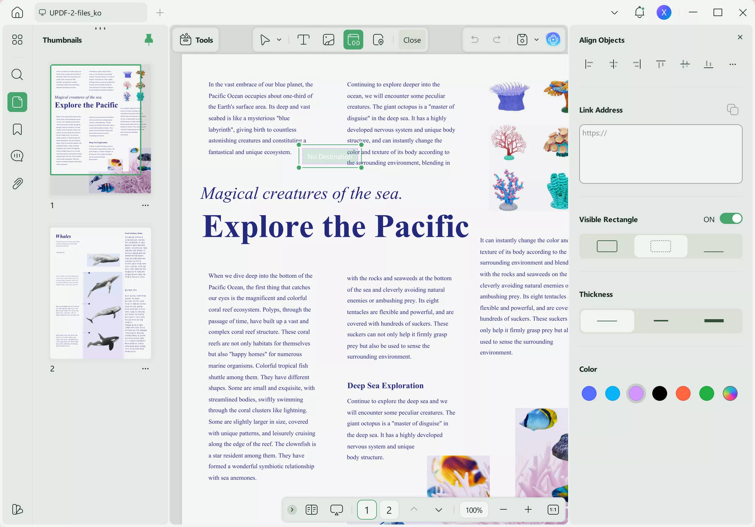Expand the cursor tool dropdown arrow

click(279, 40)
